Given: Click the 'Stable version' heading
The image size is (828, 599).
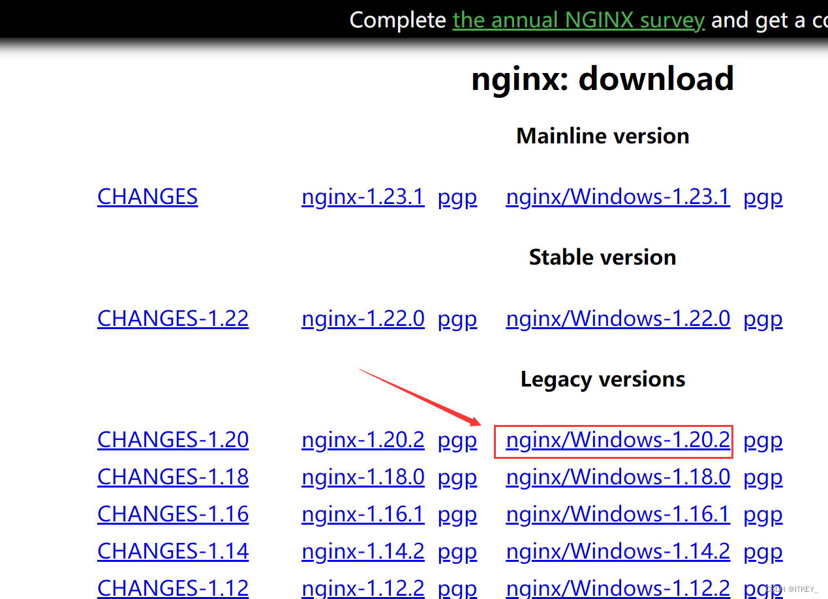Looking at the screenshot, I should coord(602,257).
